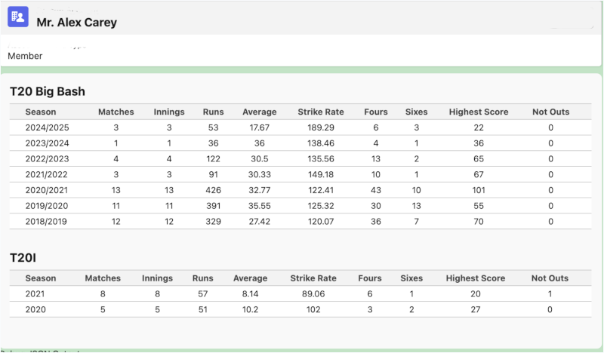Select the 2020/2021 season cell
The height and width of the screenshot is (353, 604).
click(x=47, y=191)
